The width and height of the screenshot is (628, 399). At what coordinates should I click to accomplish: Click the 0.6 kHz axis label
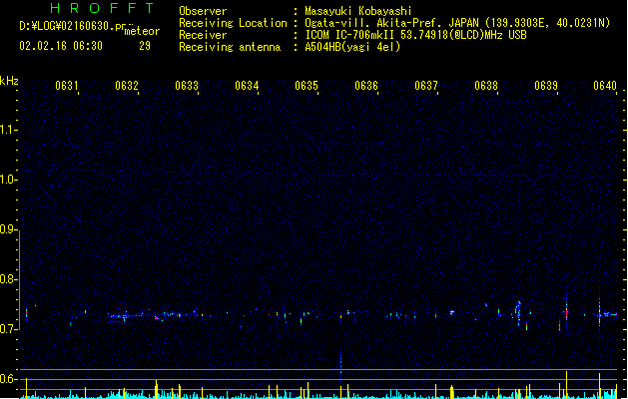(x=8, y=379)
